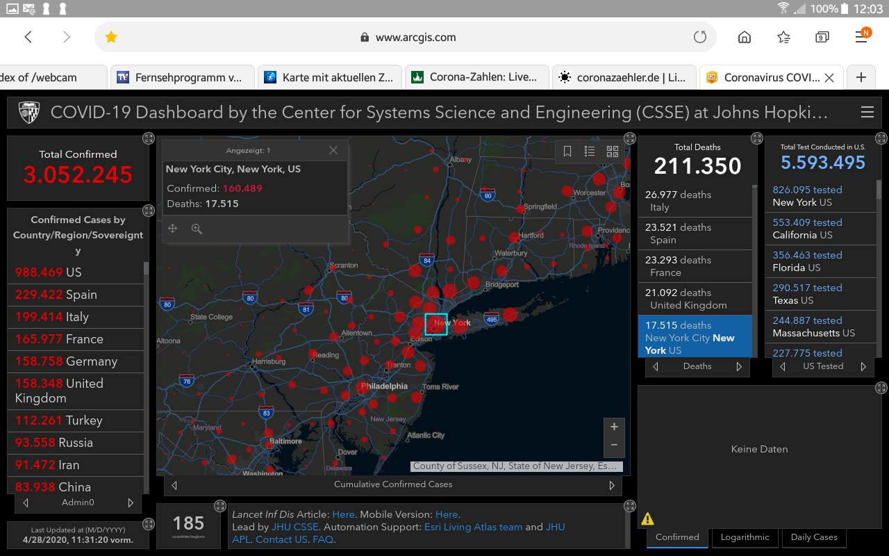The image size is (889, 556).
Task: Click the yellow warning triangle icon
Action: pos(647,518)
